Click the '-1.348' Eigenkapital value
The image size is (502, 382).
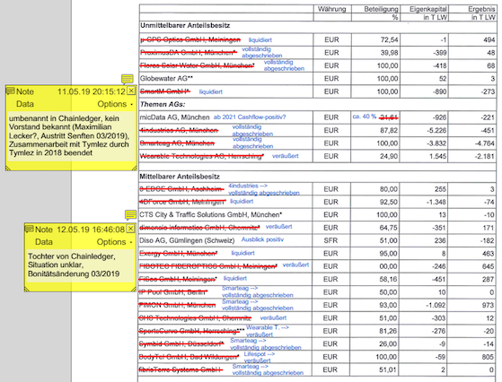[x=436, y=202]
